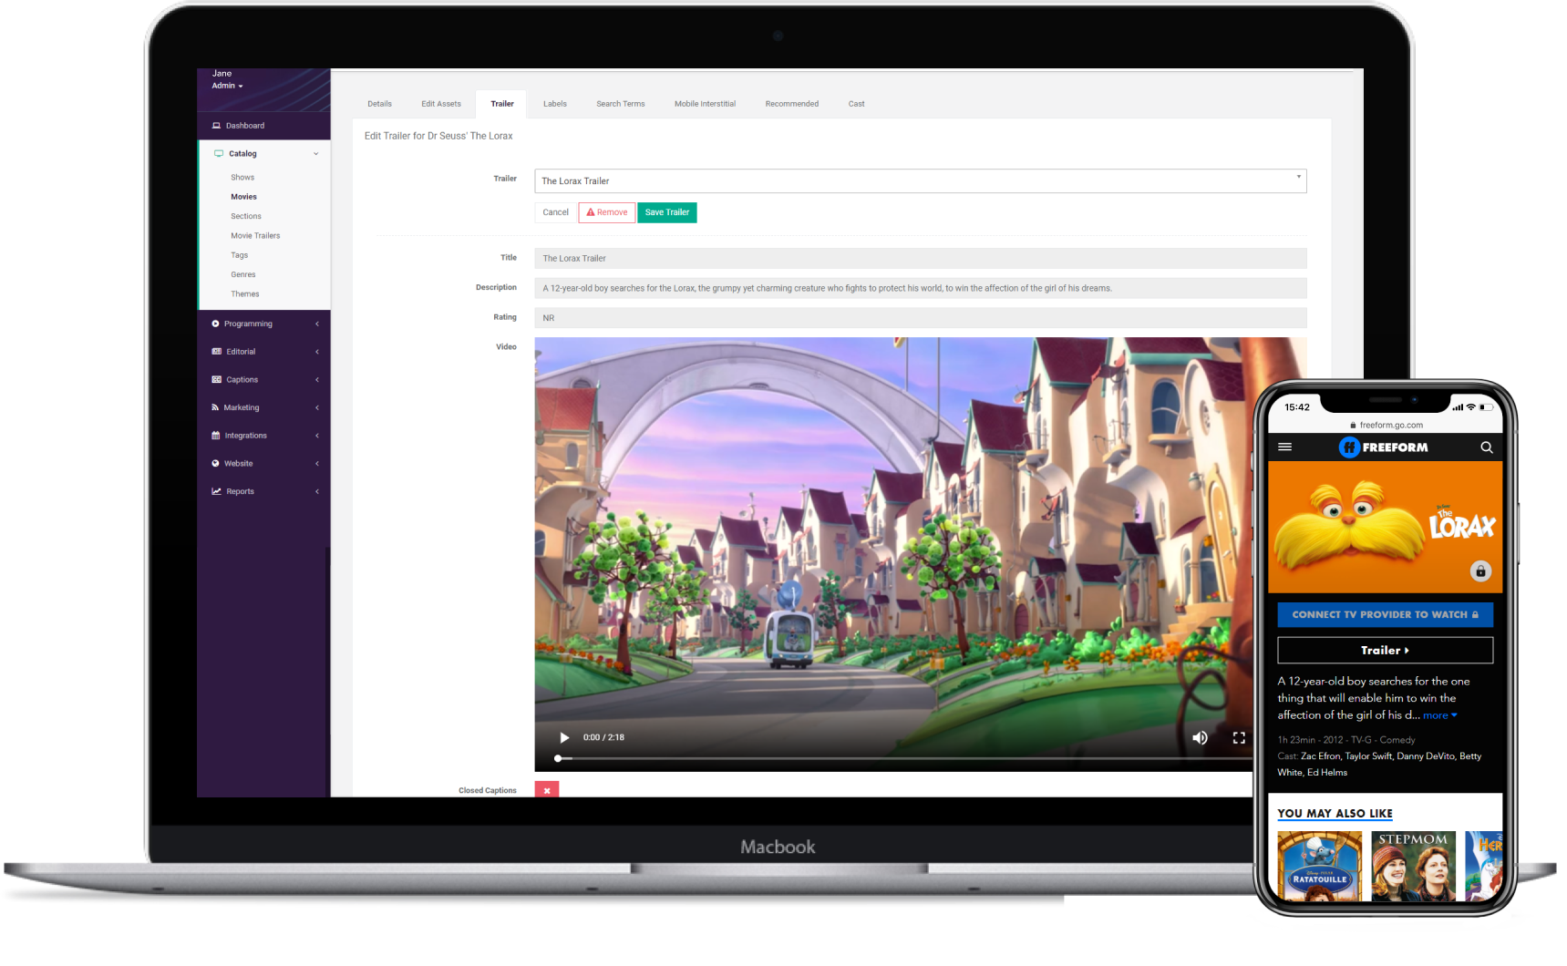This screenshot has width=1567, height=966.
Task: Switch to the Details tab
Action: pyautogui.click(x=380, y=104)
